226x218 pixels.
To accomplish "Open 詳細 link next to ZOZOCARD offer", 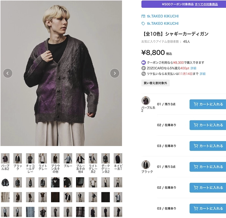I will pos(193,68).
